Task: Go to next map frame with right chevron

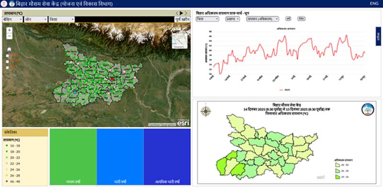Action: coord(186,13)
